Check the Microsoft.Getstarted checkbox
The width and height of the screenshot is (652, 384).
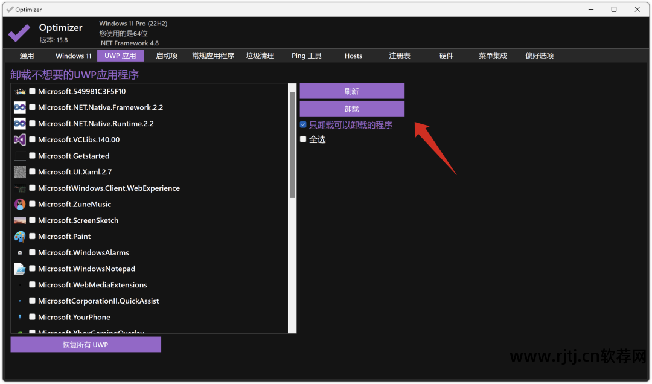point(32,156)
